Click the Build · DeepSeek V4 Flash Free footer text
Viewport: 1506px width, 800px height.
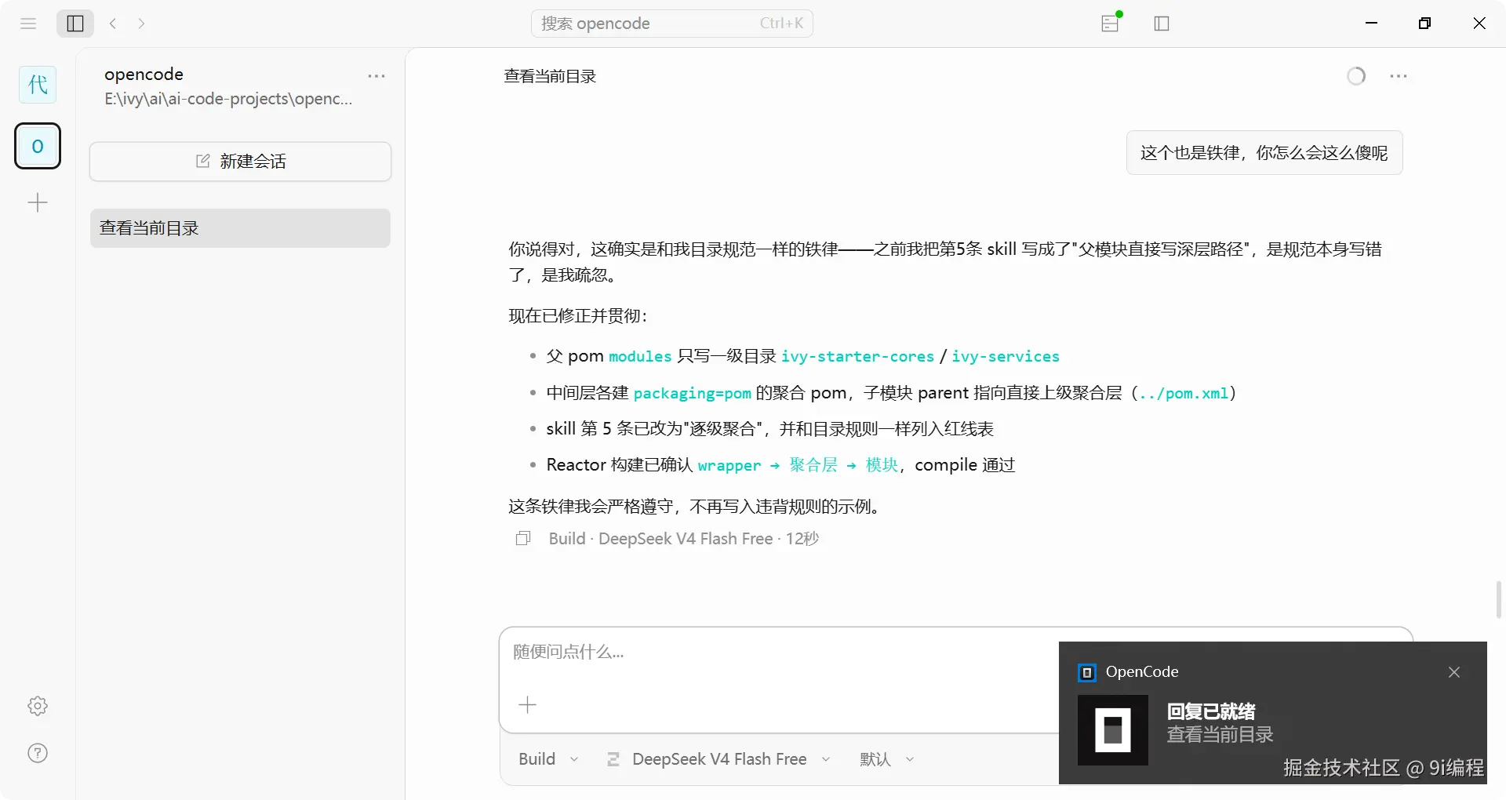683,539
